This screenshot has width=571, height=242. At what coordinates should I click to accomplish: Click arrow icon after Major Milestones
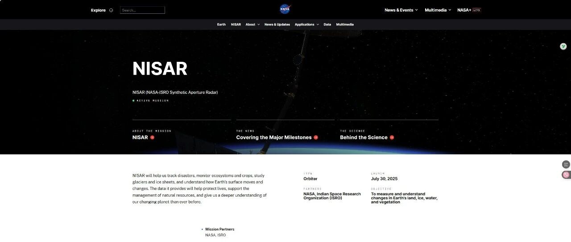click(x=316, y=137)
